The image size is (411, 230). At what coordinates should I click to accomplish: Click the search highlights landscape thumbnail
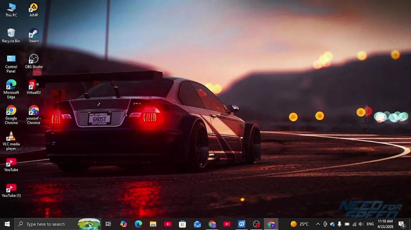(89, 224)
